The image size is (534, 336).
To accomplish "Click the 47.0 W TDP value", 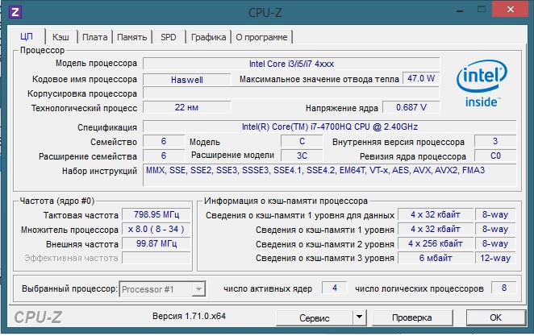I will coord(421,78).
